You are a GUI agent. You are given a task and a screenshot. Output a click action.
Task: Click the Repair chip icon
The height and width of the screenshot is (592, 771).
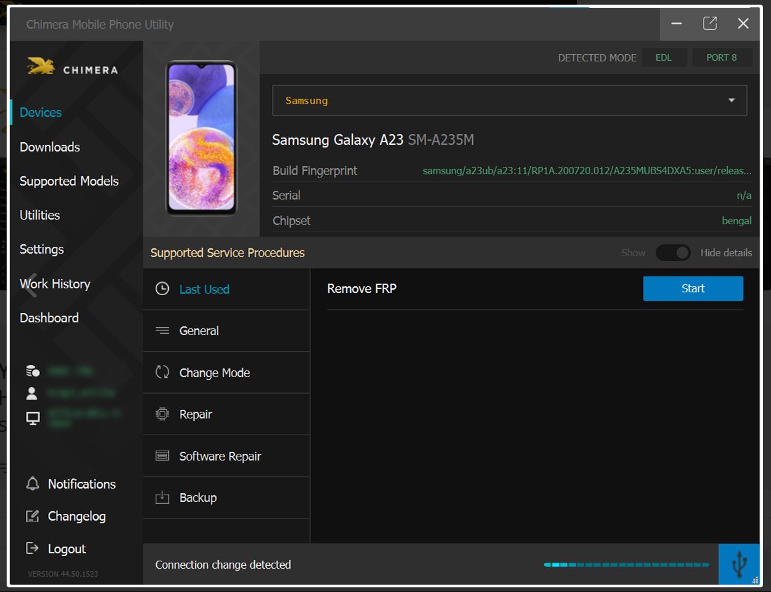(162, 414)
